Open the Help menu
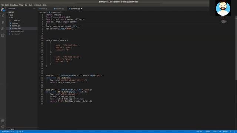Image resolution: width=237 pixels, height=133 pixels. (x=44, y=5)
